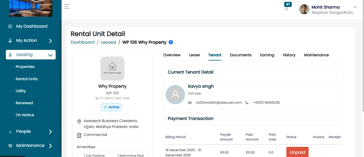
Task: Click kavya singh's tenant avatar
Action: (x=175, y=95)
